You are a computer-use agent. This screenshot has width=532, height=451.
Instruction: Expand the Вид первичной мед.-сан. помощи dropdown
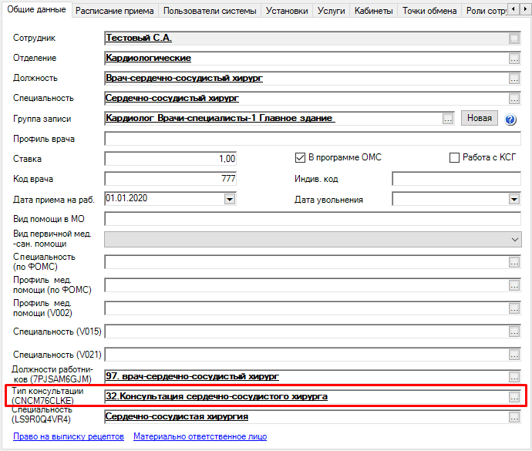coord(515,240)
